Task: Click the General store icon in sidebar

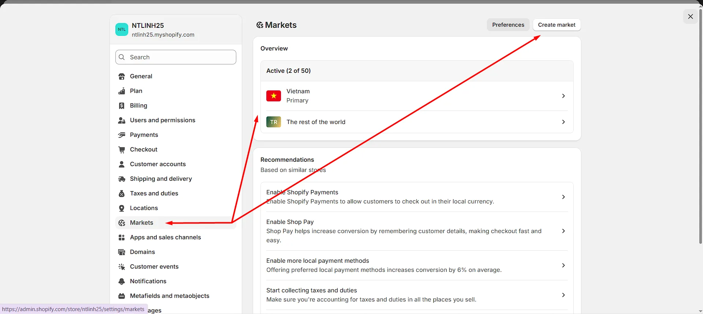Action: [122, 76]
